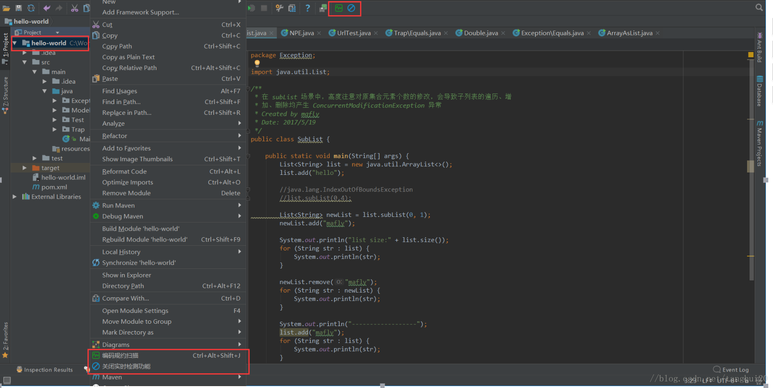Screen dimensions: 773x388
Task: Click the Project Structure toolbar icon
Action: click(292, 8)
